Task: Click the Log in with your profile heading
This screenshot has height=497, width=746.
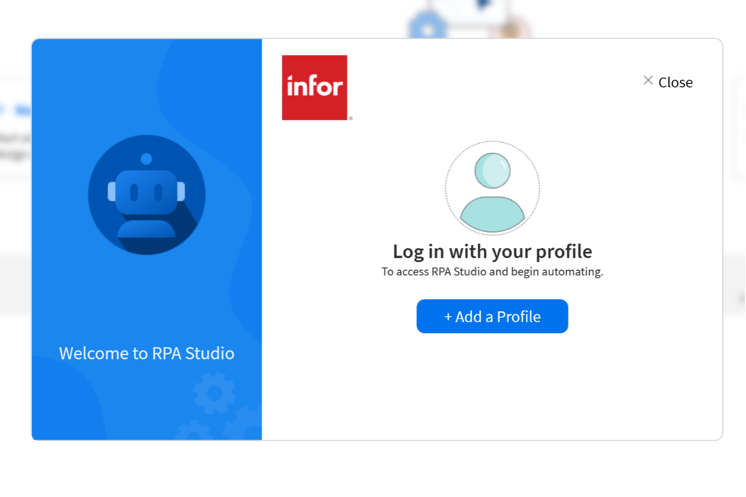Action: [492, 251]
